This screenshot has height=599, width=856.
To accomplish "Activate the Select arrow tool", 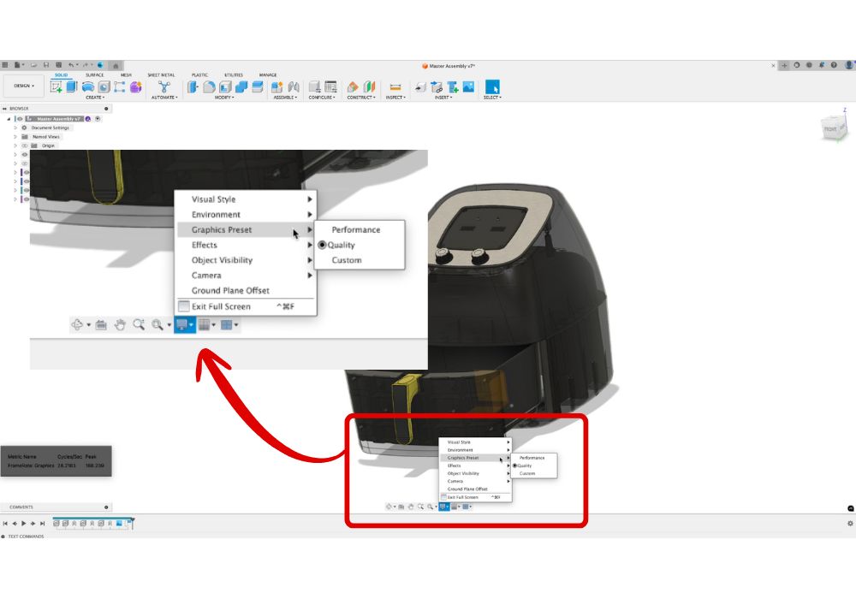I will [492, 86].
